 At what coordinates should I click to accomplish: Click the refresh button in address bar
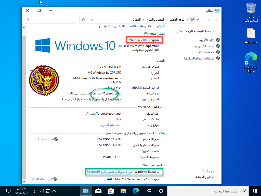83,20
